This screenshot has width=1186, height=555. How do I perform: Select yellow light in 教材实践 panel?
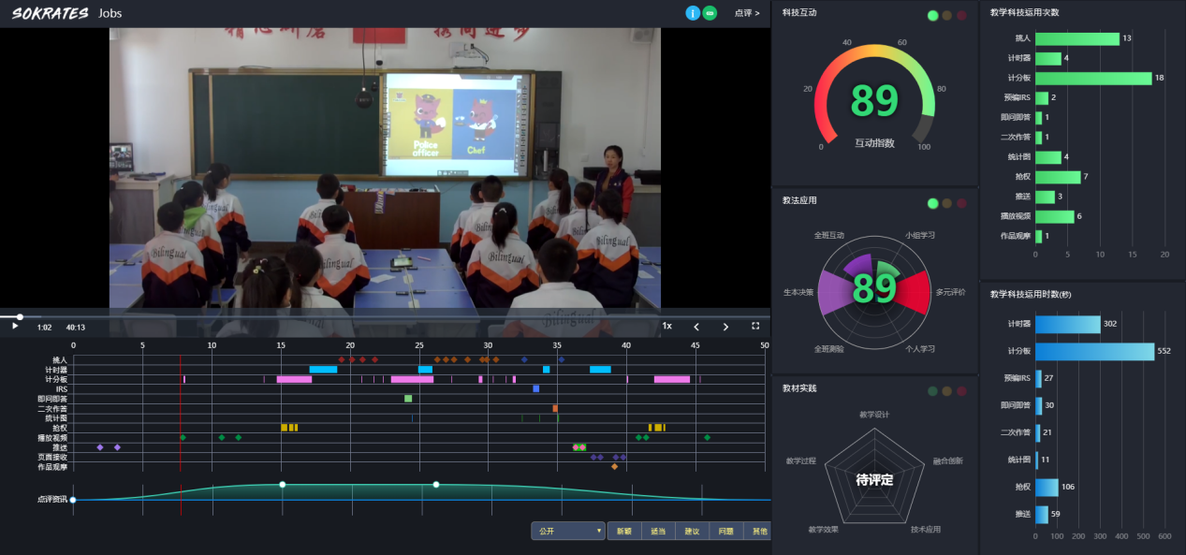(x=946, y=391)
